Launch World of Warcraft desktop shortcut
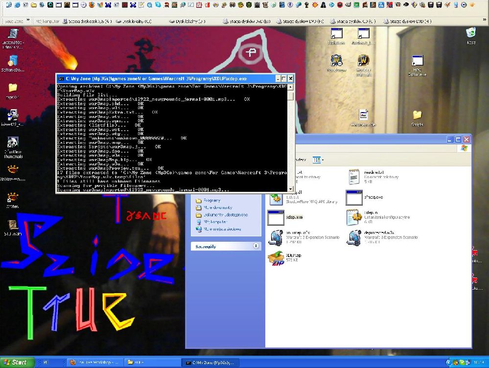Screen dimensions: 489x368 (363, 66)
